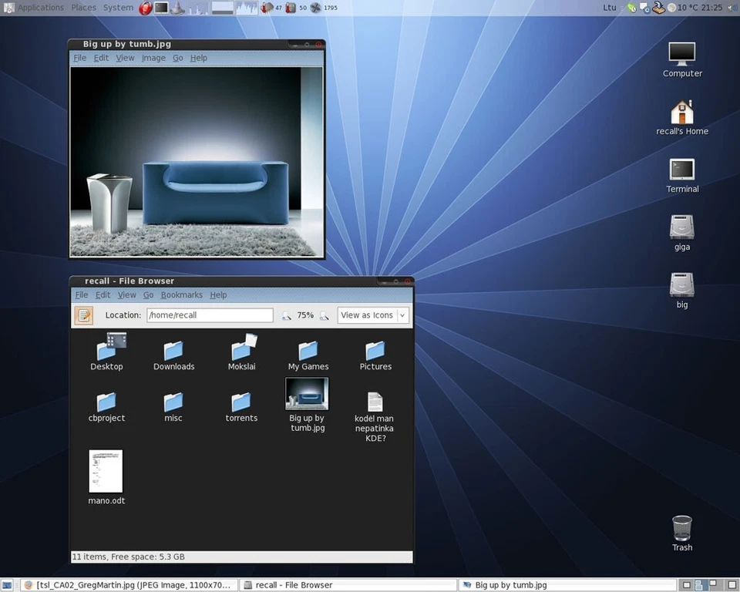This screenshot has height=592, width=740.
Task: Click the zoom in magnifier in File Browser toolbar
Action: click(x=325, y=315)
